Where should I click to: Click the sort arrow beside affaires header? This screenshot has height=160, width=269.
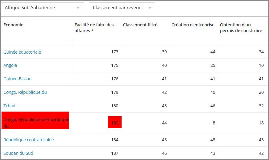point(92,30)
